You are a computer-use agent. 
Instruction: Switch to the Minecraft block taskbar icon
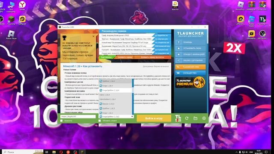[x=82, y=152]
